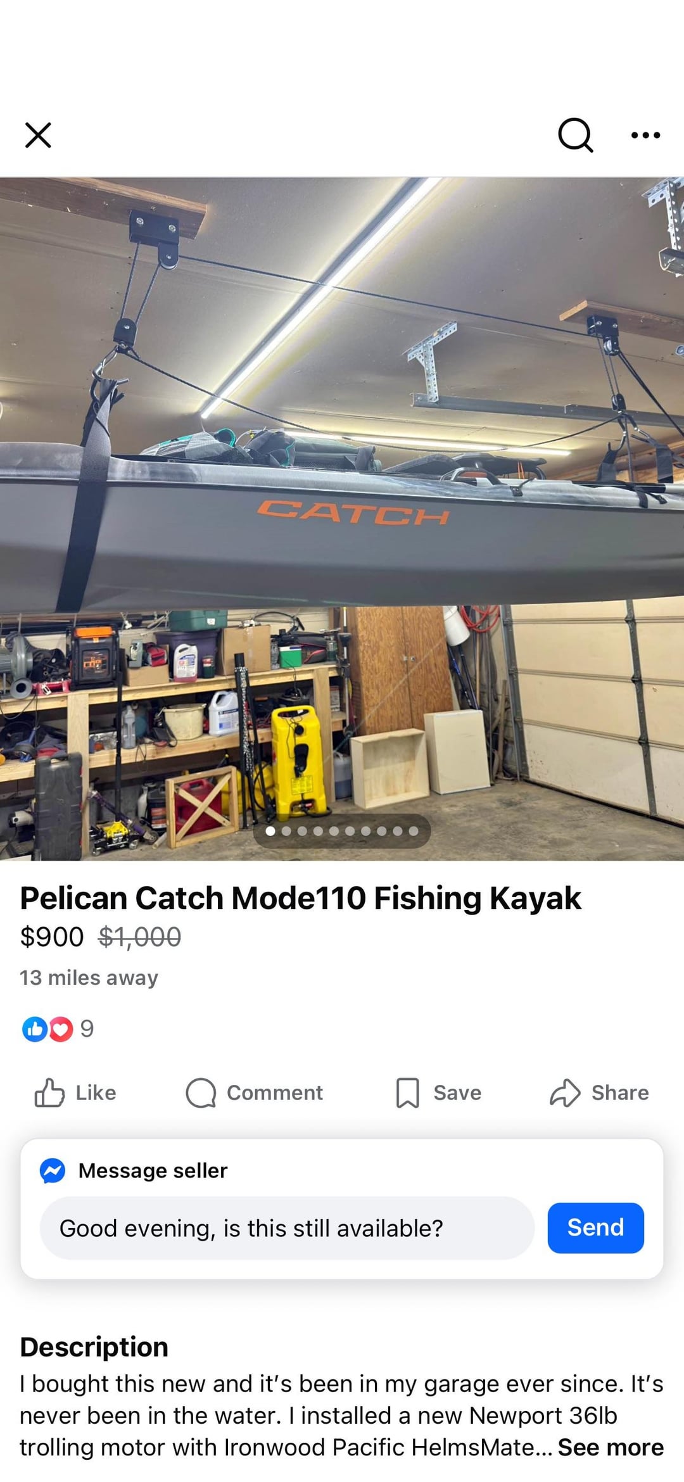Tap the thumbs-up Like icon

[x=49, y=1092]
